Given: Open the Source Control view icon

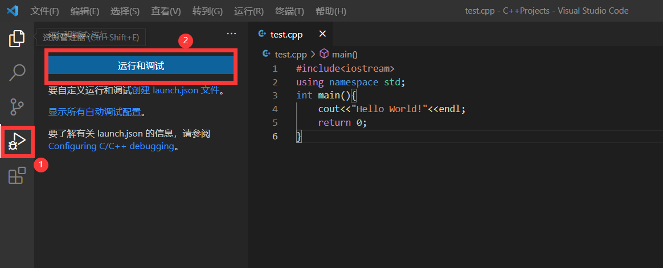Looking at the screenshot, I should tap(17, 107).
